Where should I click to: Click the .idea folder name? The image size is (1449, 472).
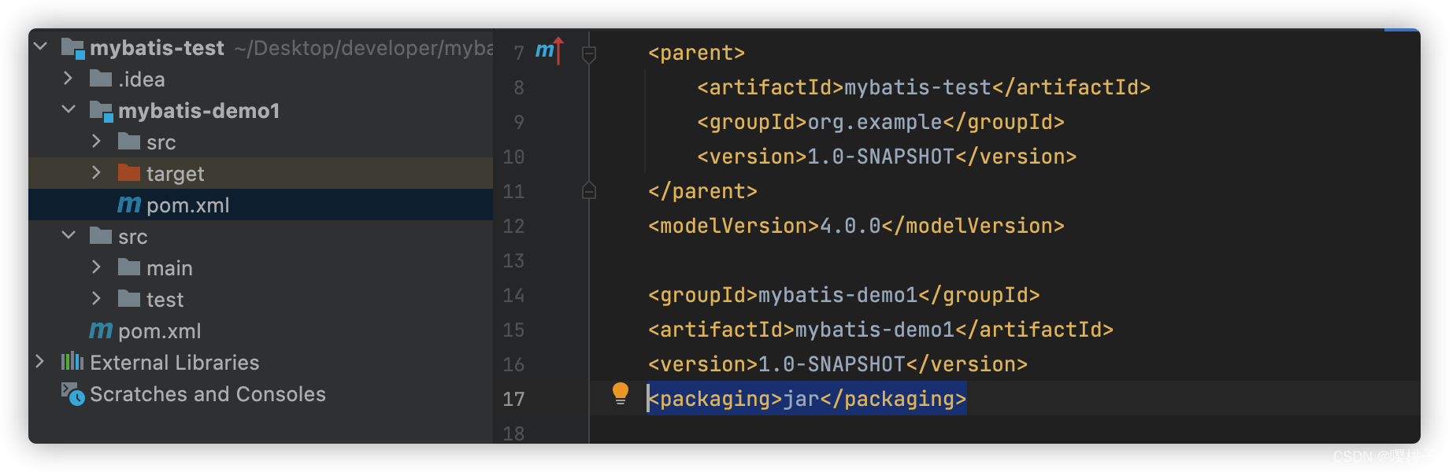pyautogui.click(x=142, y=79)
